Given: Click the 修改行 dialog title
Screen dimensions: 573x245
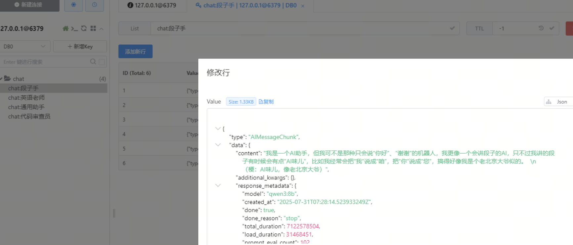Looking at the screenshot, I should [218, 73].
